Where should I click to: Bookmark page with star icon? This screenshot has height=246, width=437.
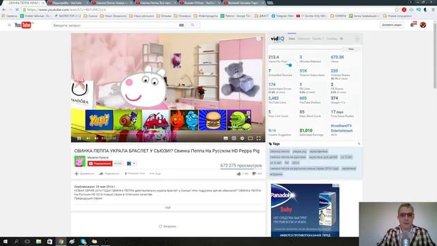[x=397, y=10]
